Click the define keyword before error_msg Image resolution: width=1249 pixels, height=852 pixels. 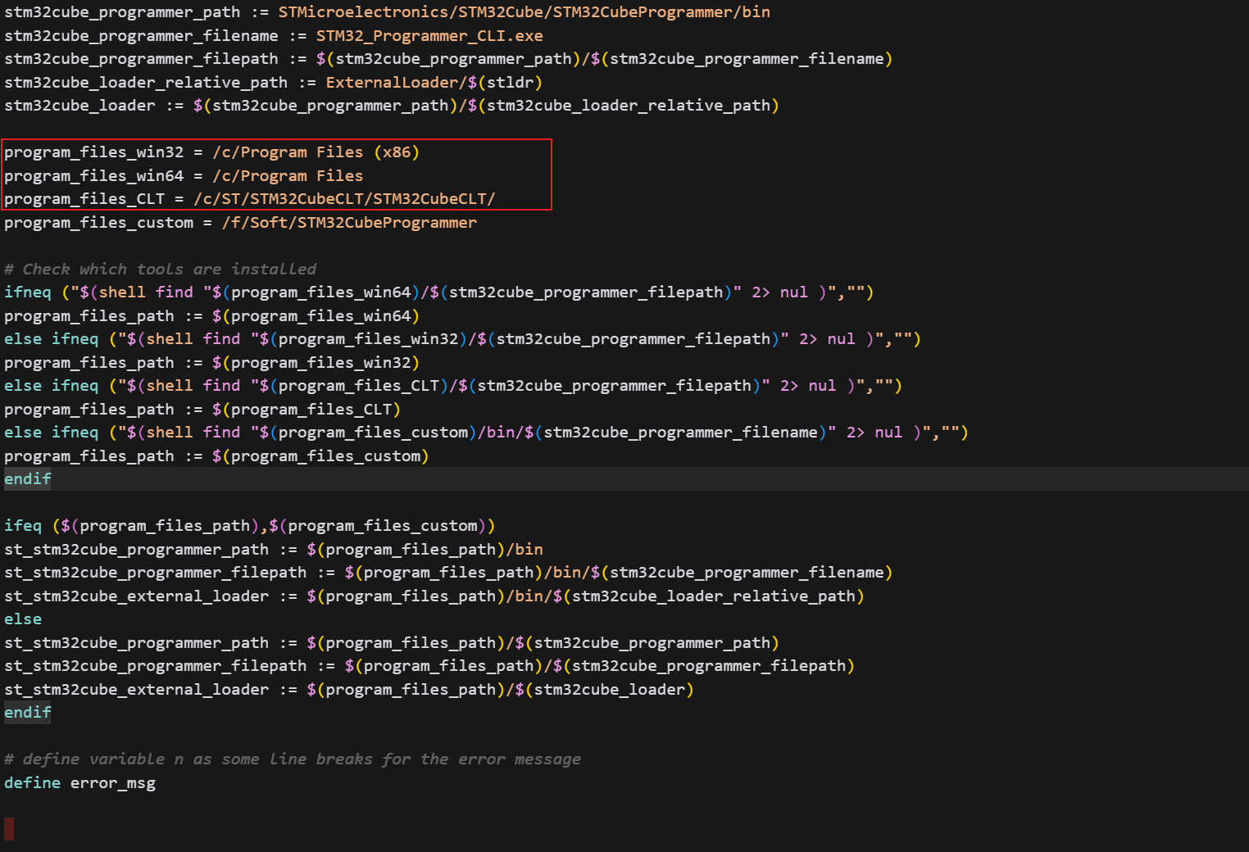click(x=32, y=783)
